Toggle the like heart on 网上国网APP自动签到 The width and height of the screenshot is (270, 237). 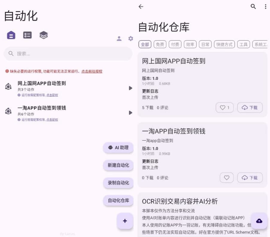[x=225, y=107]
